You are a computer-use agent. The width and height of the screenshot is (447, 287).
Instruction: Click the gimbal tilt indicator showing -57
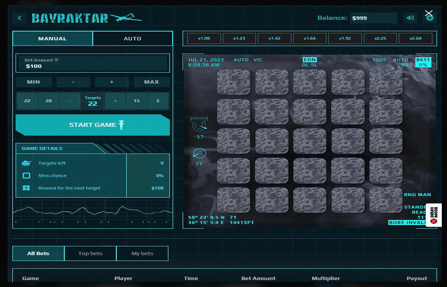(199, 128)
